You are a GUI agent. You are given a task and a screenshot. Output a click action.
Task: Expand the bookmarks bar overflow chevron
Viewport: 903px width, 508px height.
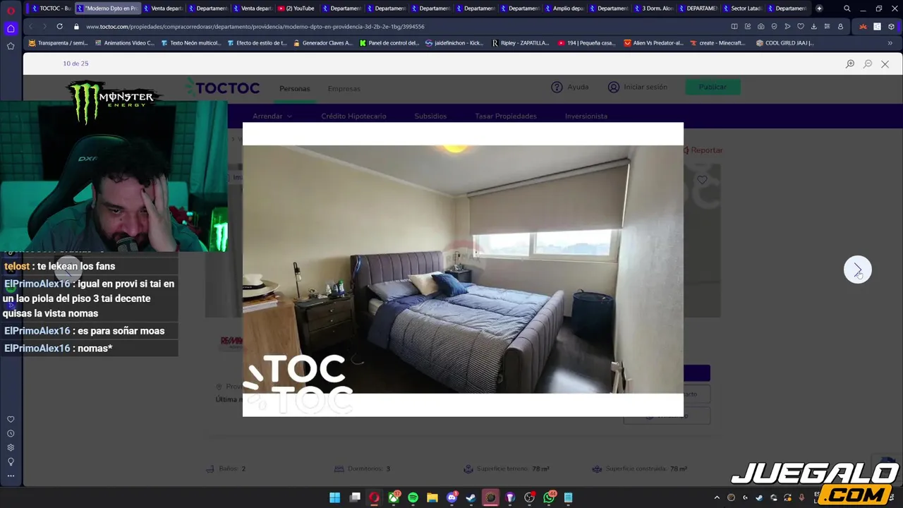pos(890,43)
